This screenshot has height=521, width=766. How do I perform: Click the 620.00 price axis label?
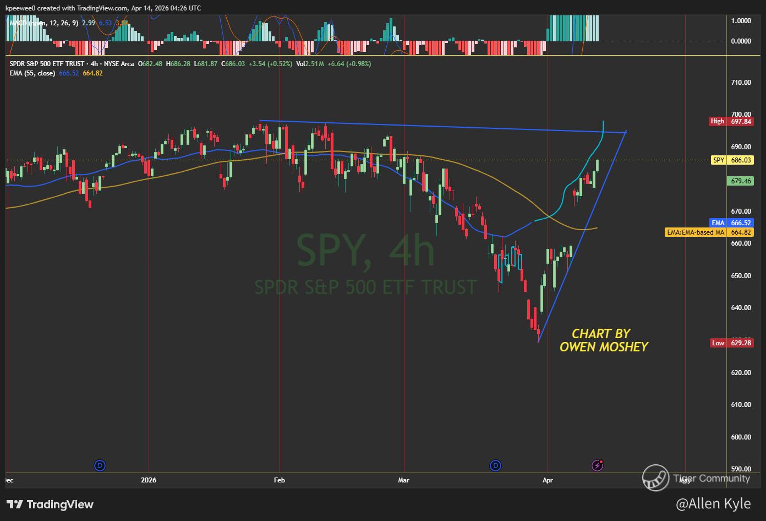coord(741,373)
